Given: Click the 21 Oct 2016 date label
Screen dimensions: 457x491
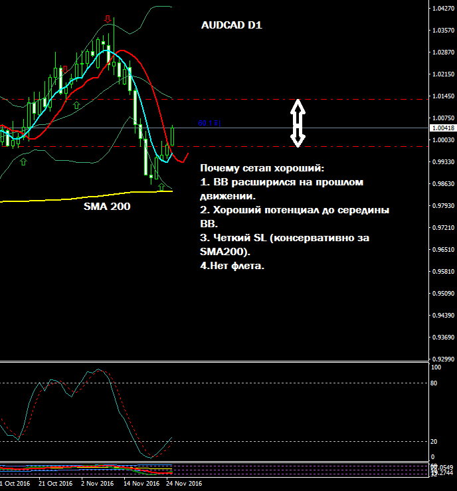Looking at the screenshot, I should pyautogui.click(x=55, y=484).
